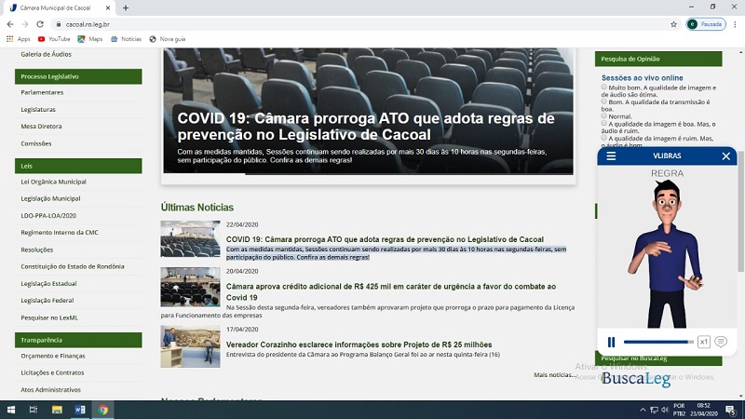This screenshot has height=419, width=745.
Task: Open Chrome three-dot menu
Action: (735, 24)
